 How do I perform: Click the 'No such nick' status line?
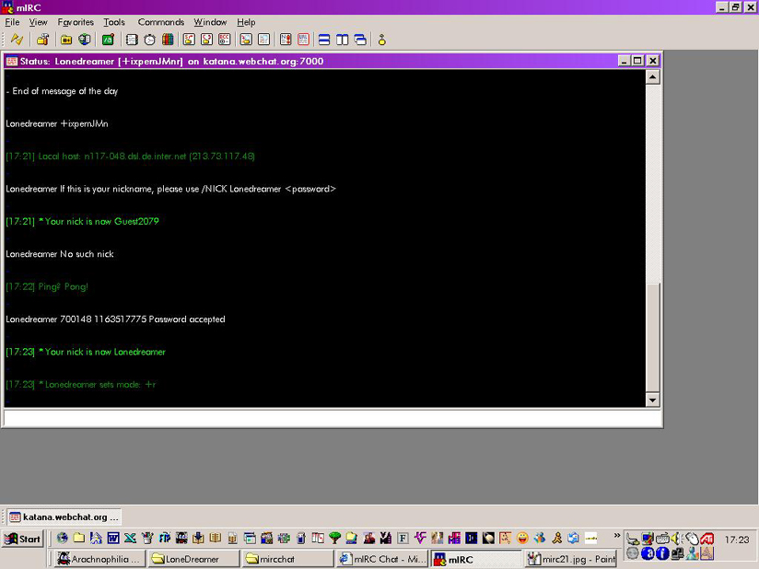pyautogui.click(x=60, y=254)
